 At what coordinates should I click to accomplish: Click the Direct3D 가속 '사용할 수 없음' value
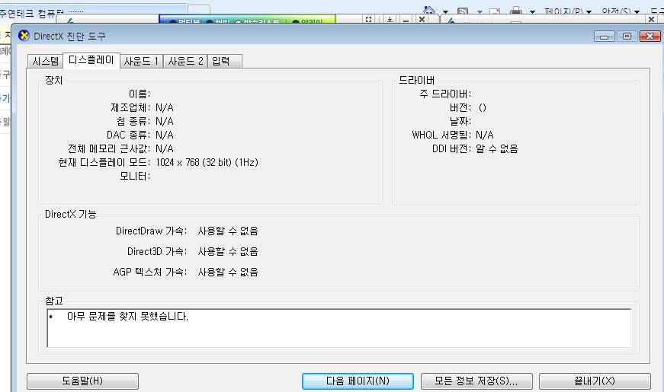click(228, 251)
